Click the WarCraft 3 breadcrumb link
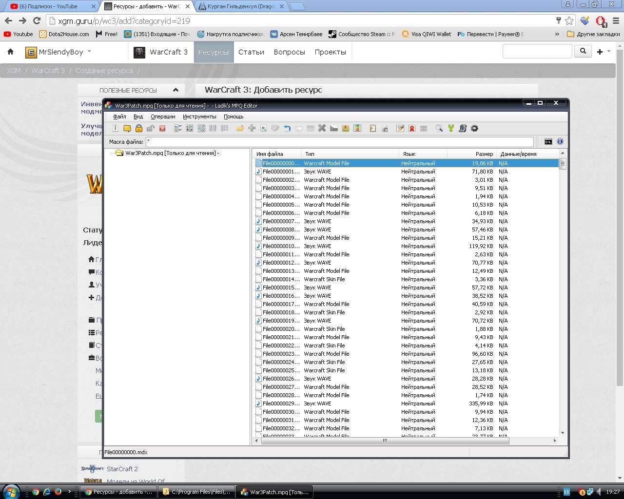The height and width of the screenshot is (499, 624). (x=48, y=71)
